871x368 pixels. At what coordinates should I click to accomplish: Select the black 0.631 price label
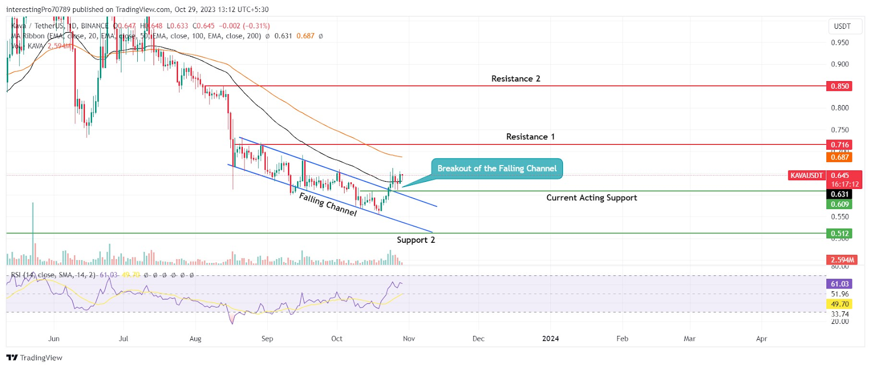pos(839,194)
